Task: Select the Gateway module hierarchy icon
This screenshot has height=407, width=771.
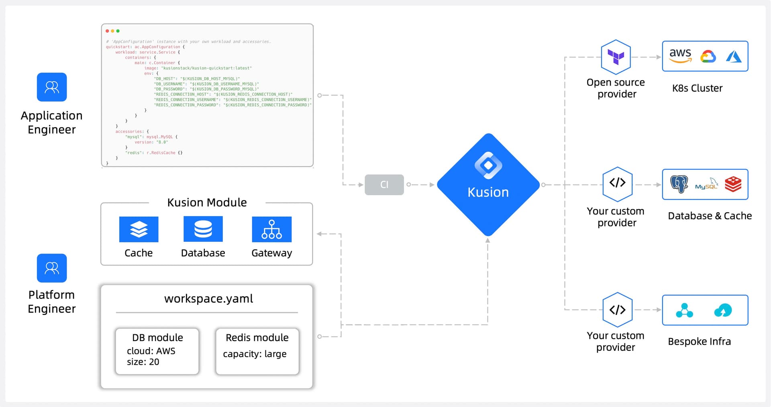Action: 272,229
